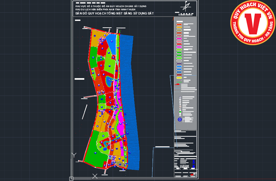Select the north arrow compass symbol
276x181 pixels.
185,7
